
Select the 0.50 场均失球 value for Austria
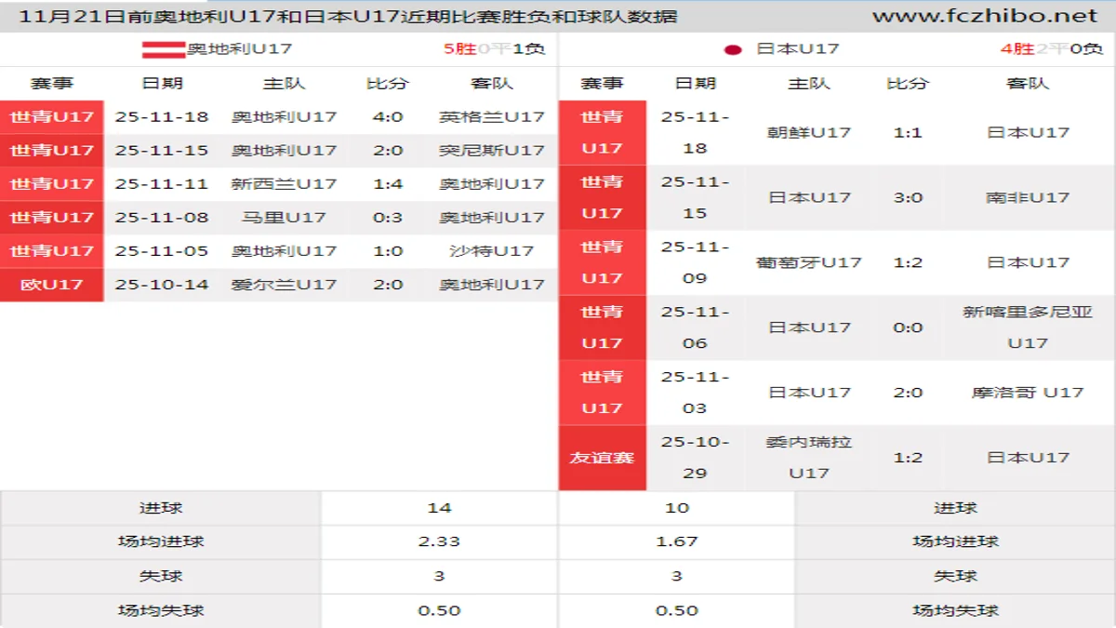click(439, 609)
